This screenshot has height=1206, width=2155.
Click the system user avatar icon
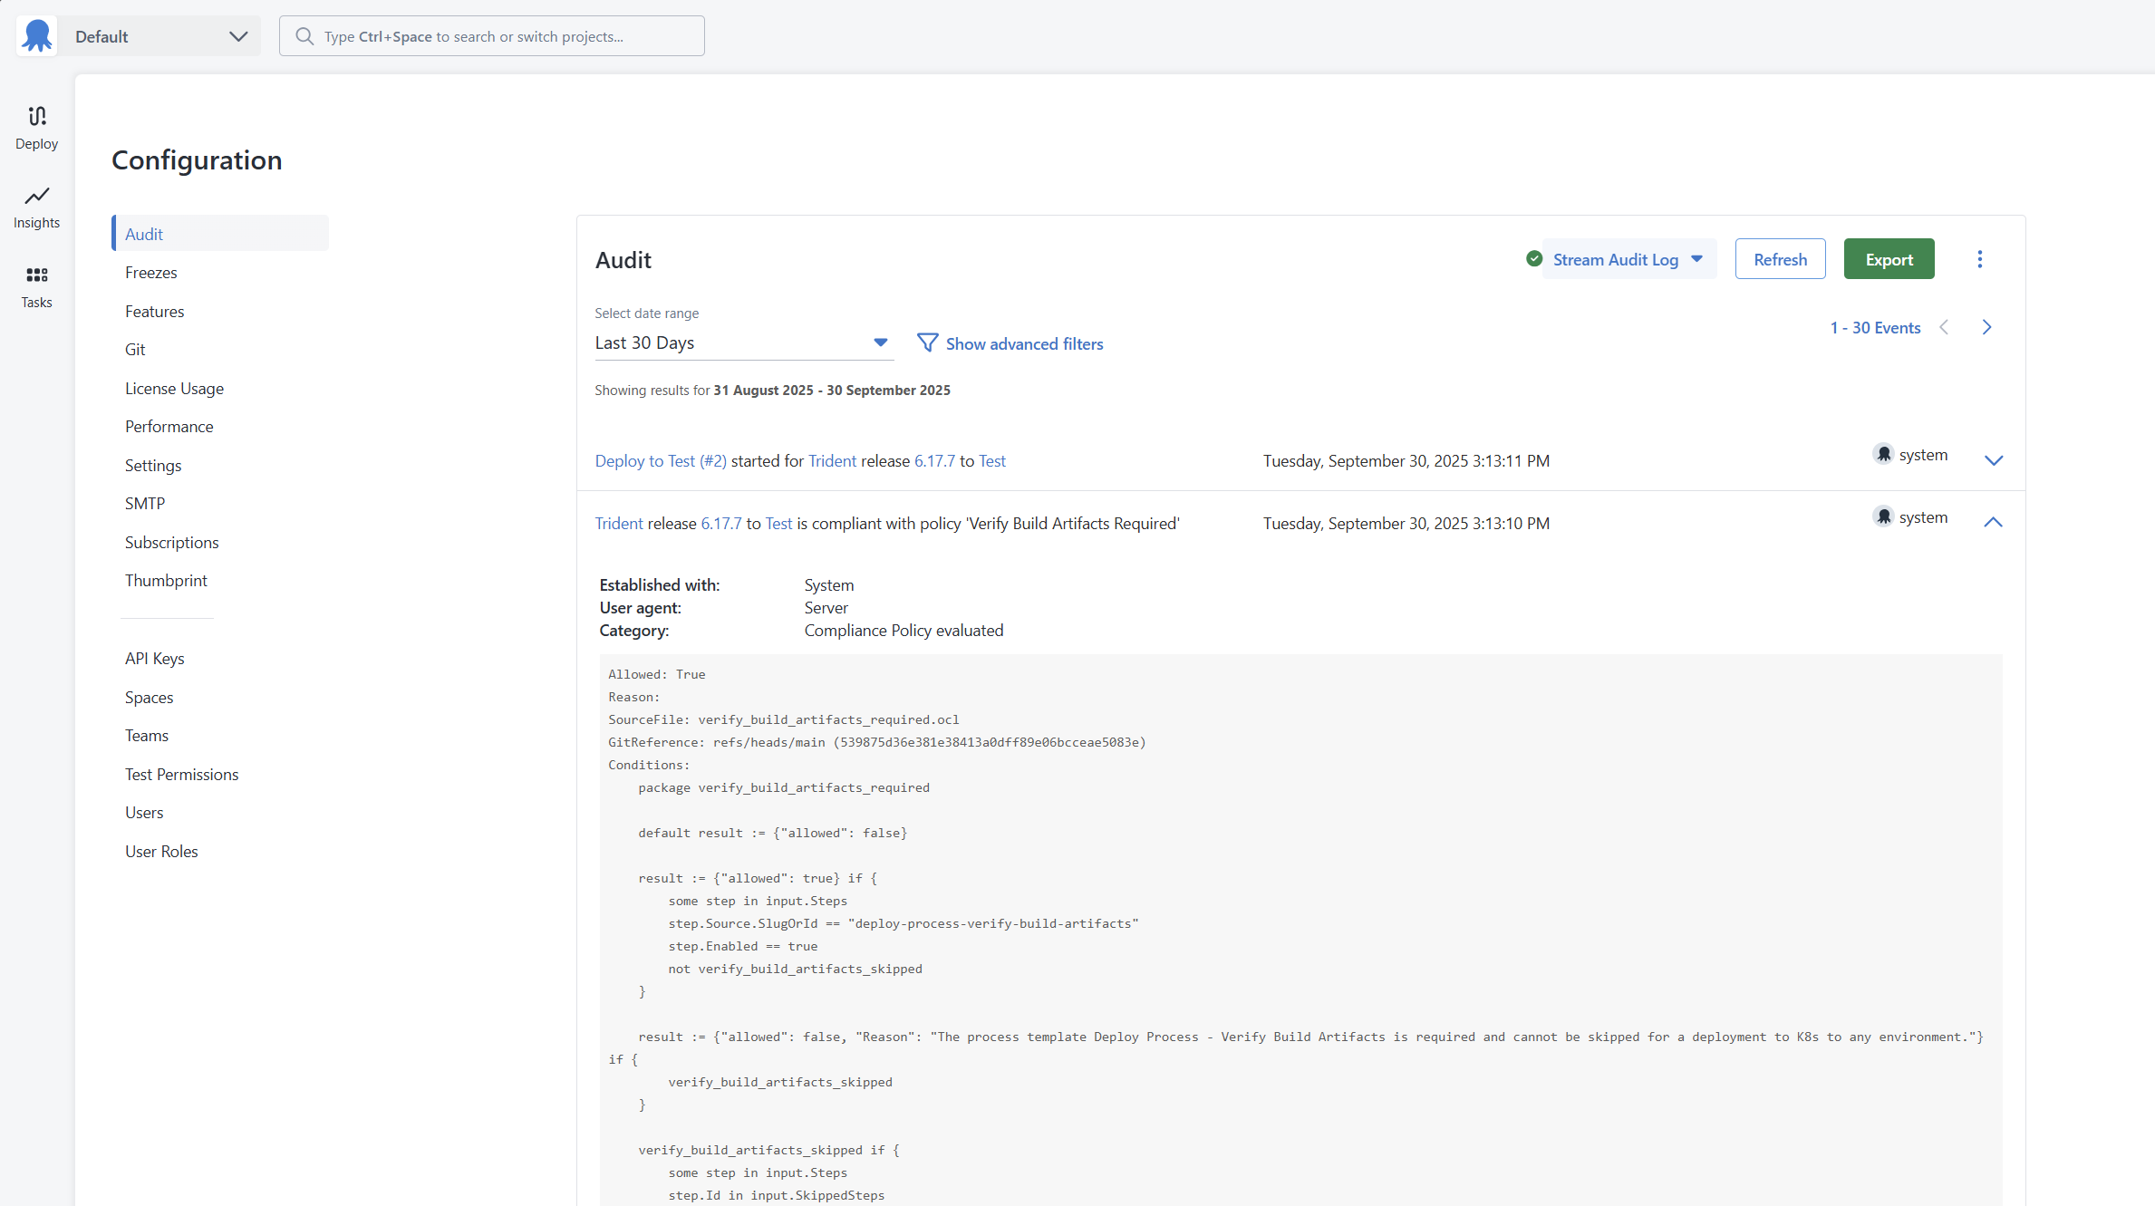[x=1884, y=454]
